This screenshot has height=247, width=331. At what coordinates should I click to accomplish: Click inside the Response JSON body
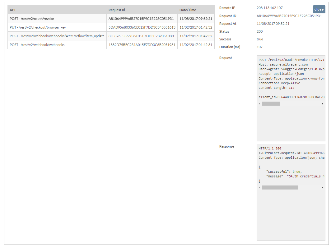[291, 174]
